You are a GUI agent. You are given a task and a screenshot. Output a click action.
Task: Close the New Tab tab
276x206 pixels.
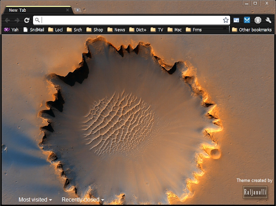(x=67, y=10)
